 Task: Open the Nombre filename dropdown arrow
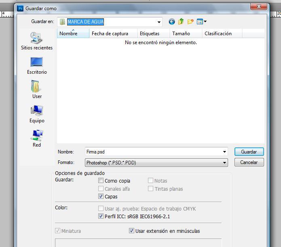point(224,152)
